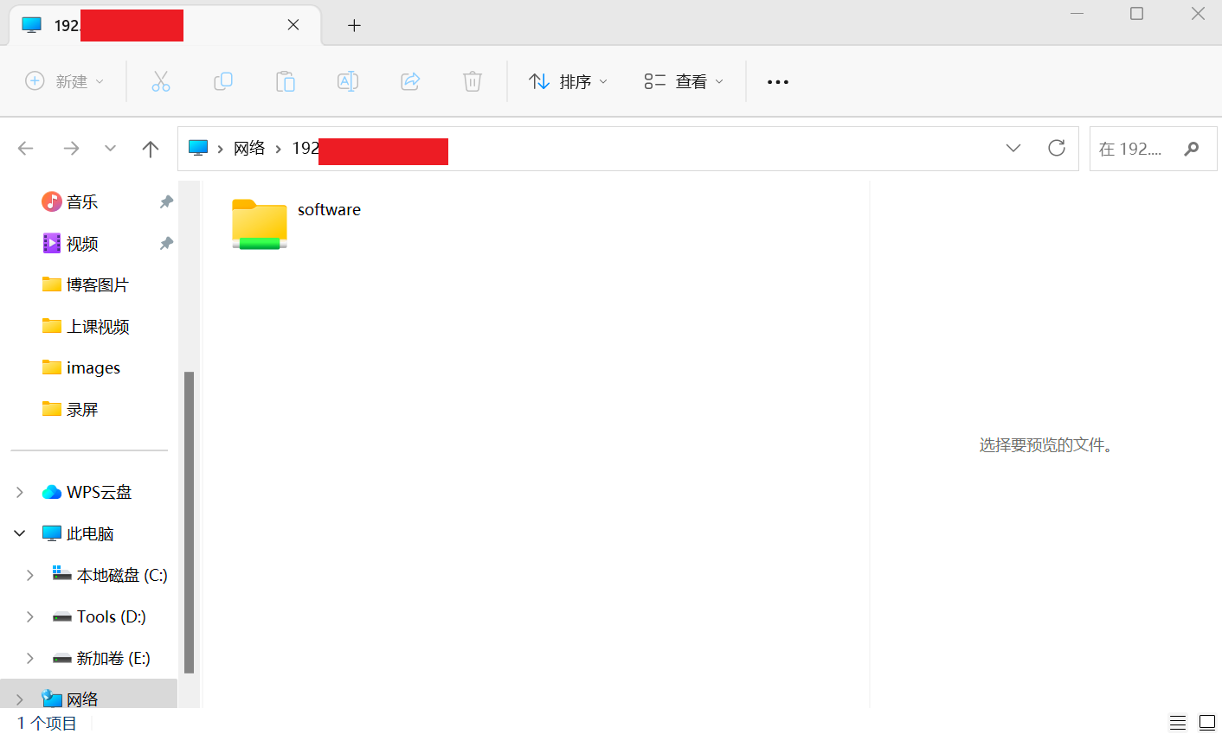Go back with the left arrow
The height and width of the screenshot is (734, 1222).
tap(26, 149)
